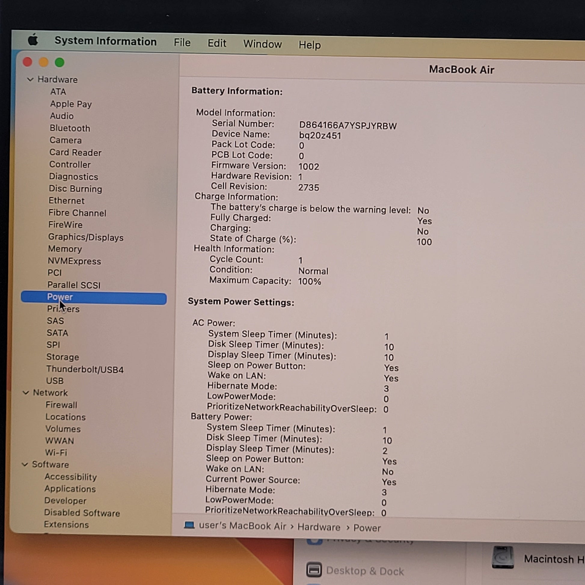Collapse the Network section chevron
585x585 pixels.
[x=26, y=392]
